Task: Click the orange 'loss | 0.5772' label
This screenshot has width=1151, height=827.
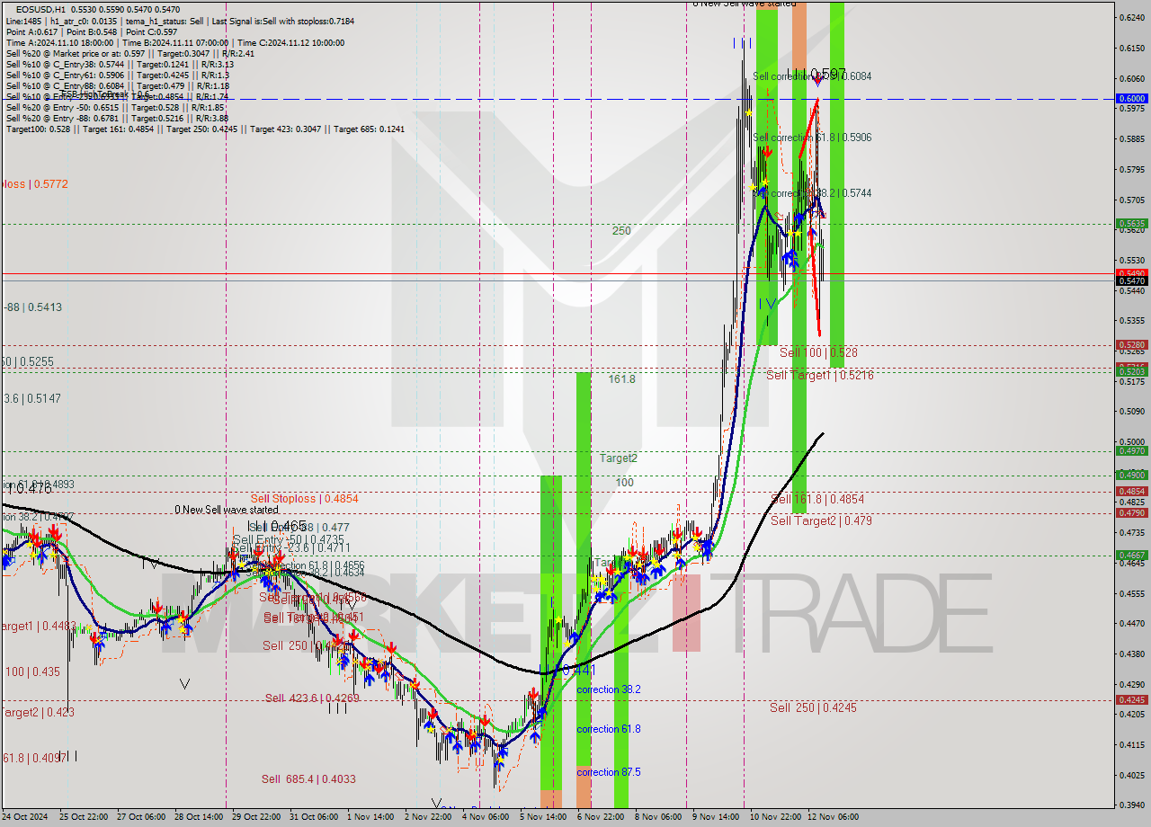Action: coord(34,184)
